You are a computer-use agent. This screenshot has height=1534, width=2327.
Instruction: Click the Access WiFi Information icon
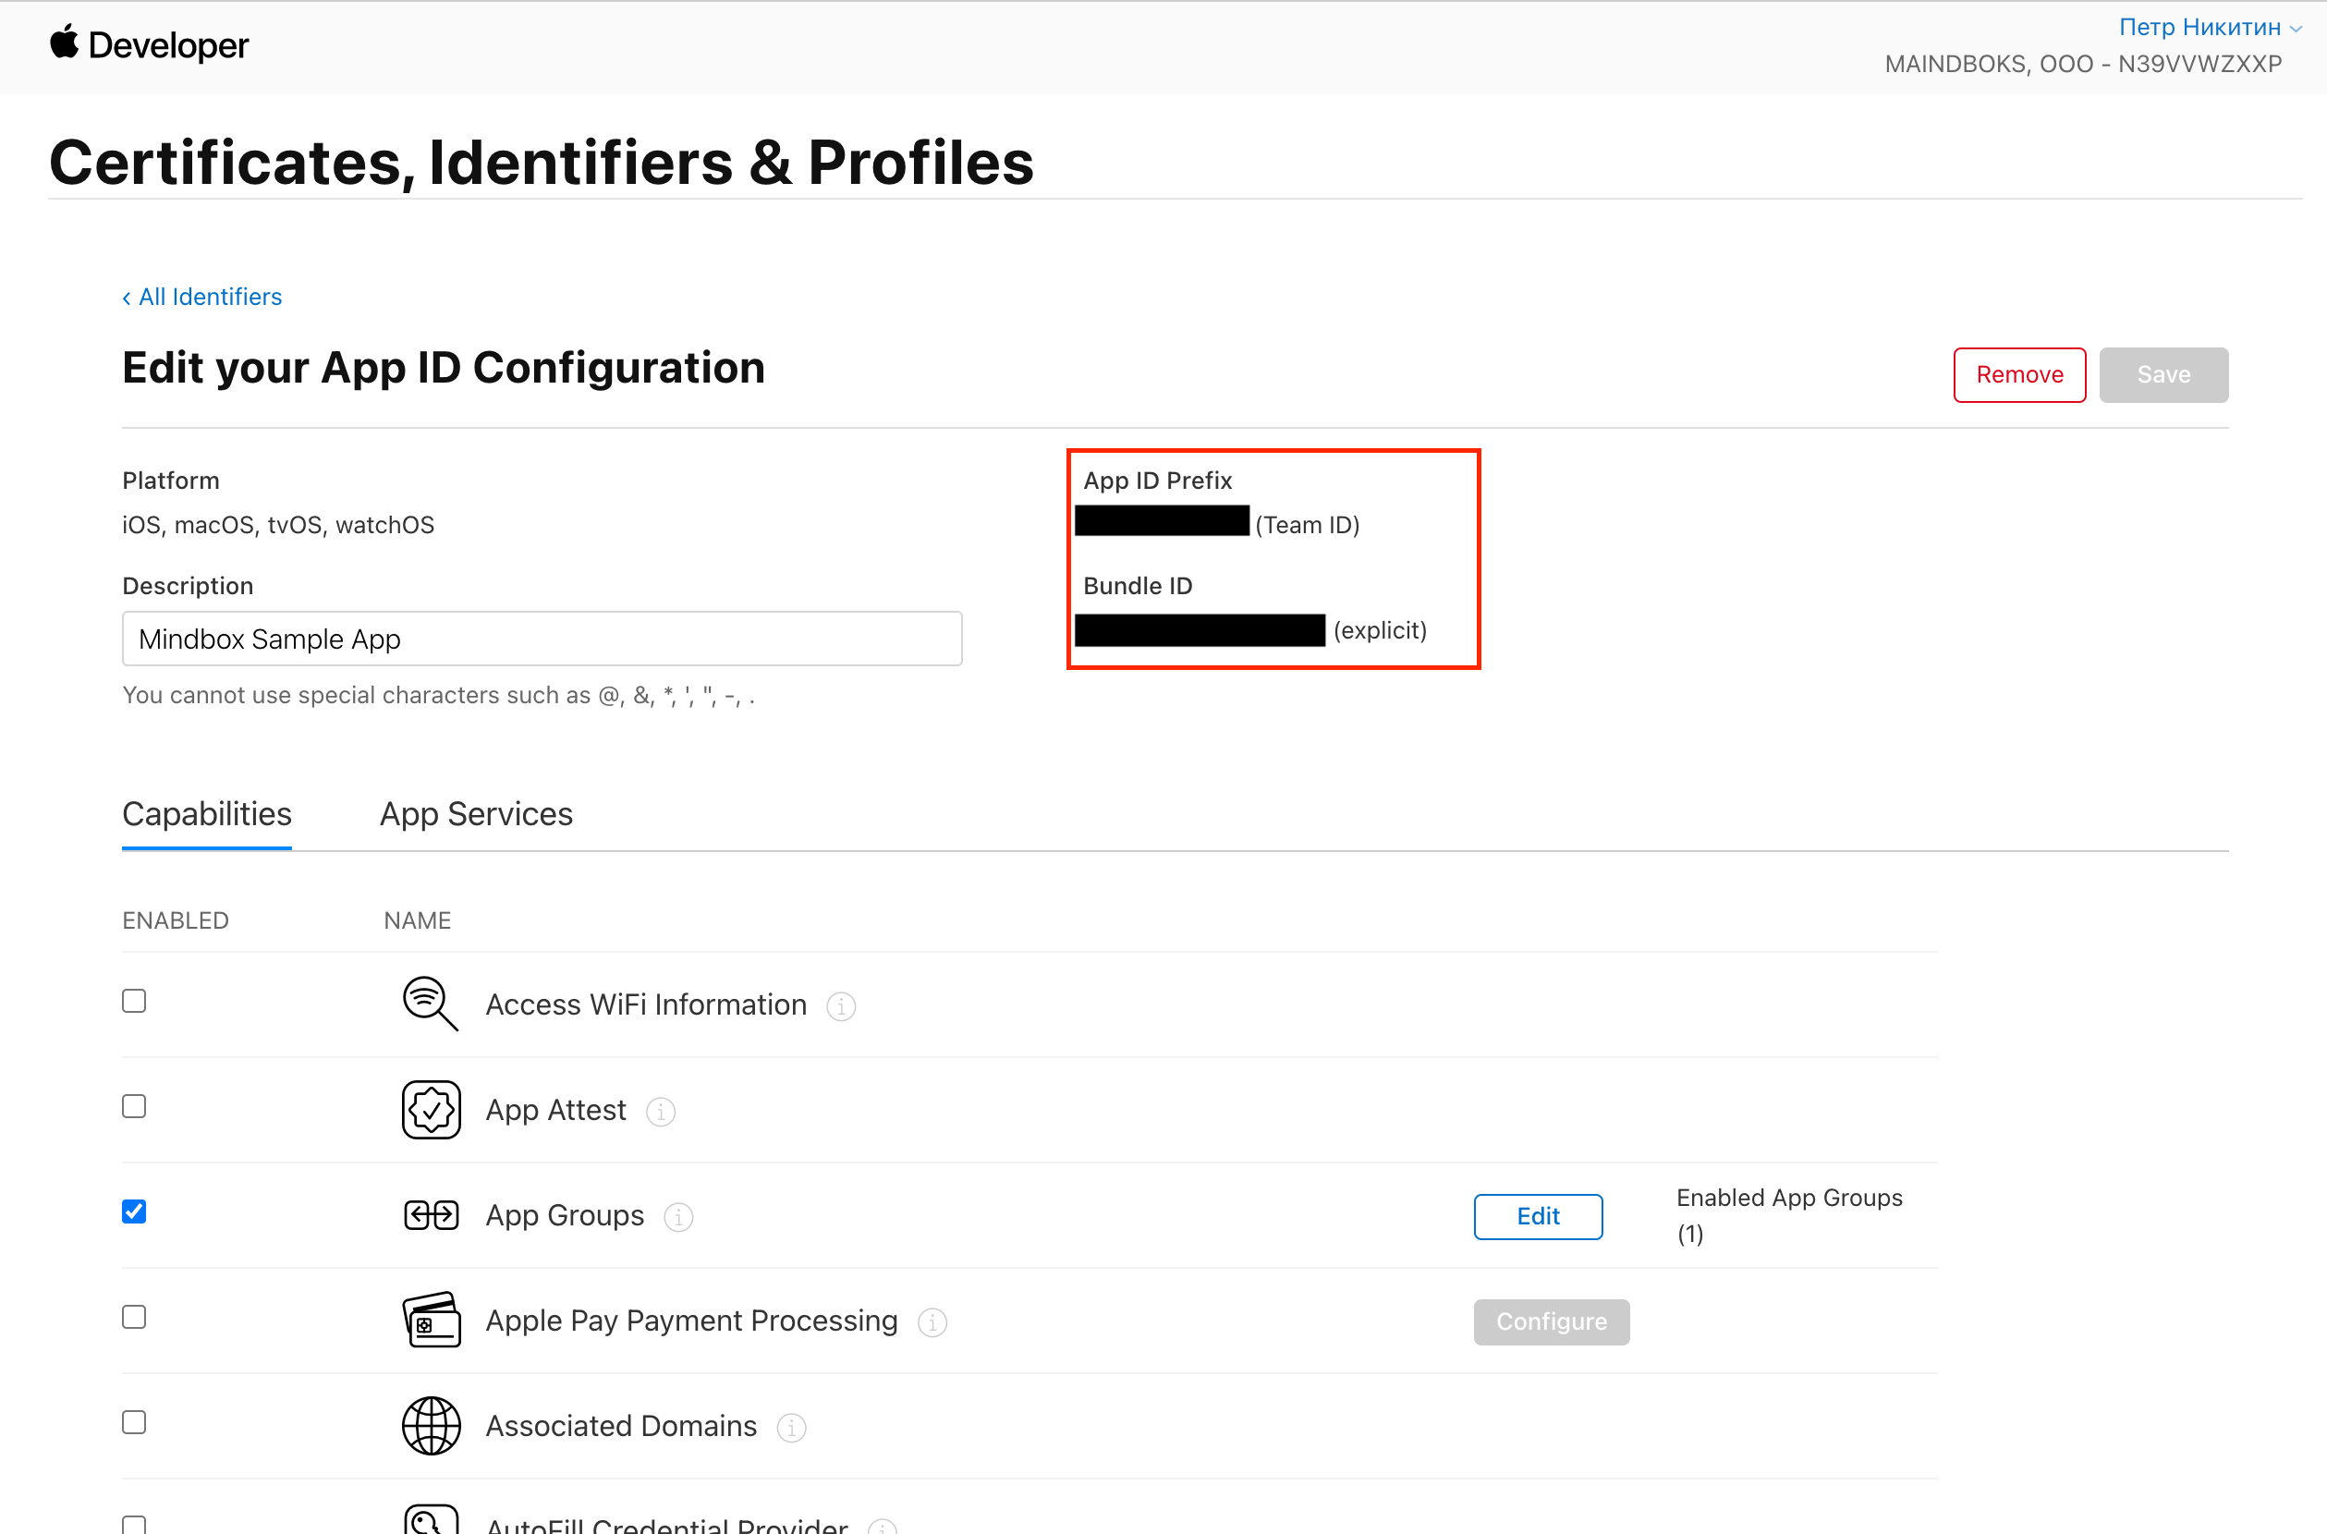click(431, 1004)
